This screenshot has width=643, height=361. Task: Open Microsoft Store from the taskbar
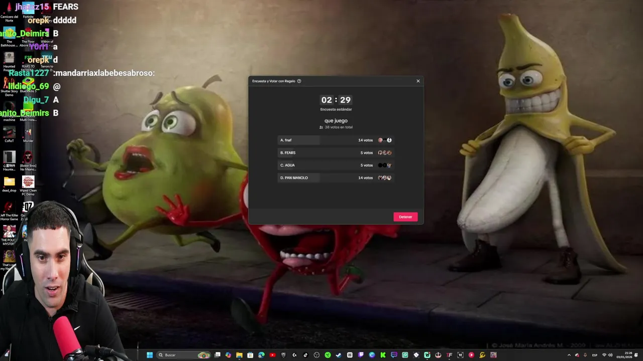tap(250, 355)
